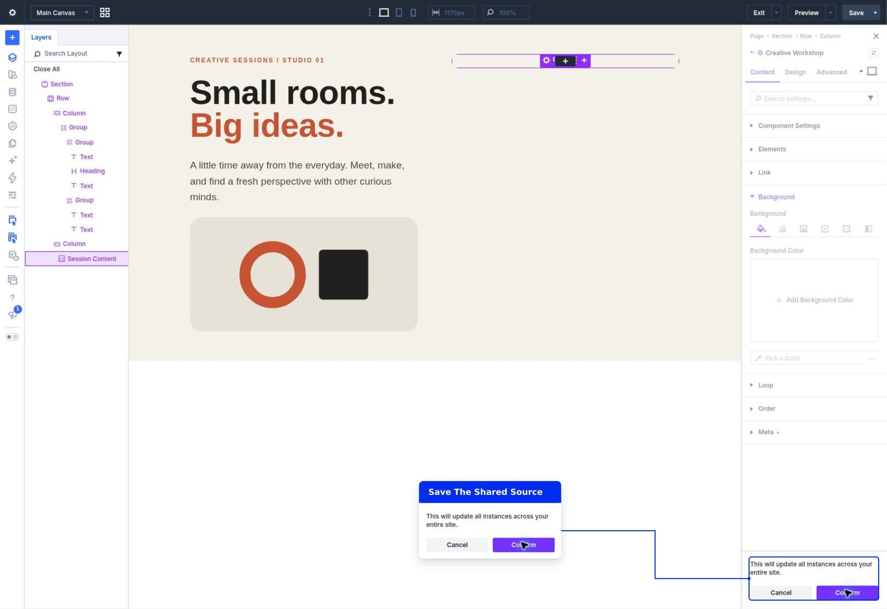Switch to the Design tab
887x609 pixels.
pyautogui.click(x=795, y=72)
